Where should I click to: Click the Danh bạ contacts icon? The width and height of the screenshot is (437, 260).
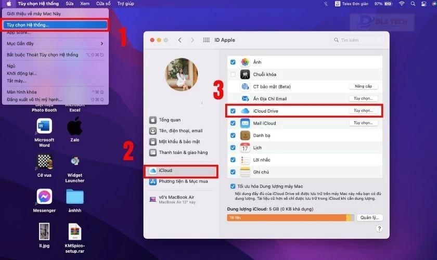[245, 135]
